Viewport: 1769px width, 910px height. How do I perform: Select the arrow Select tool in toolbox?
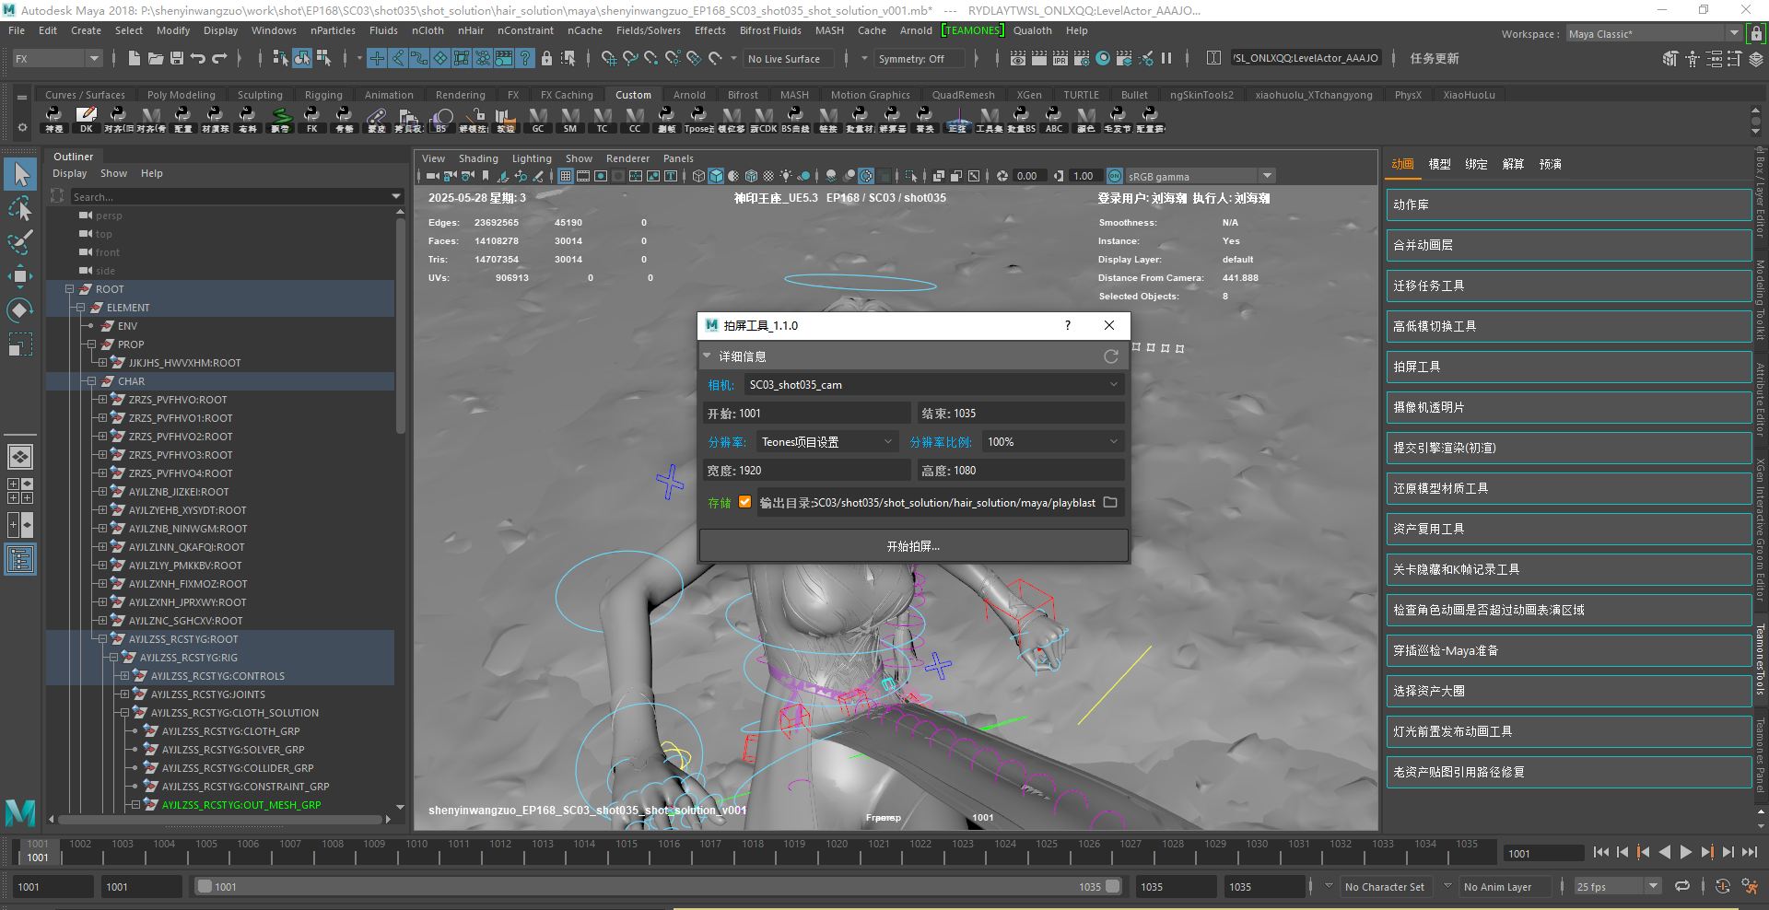tap(20, 174)
